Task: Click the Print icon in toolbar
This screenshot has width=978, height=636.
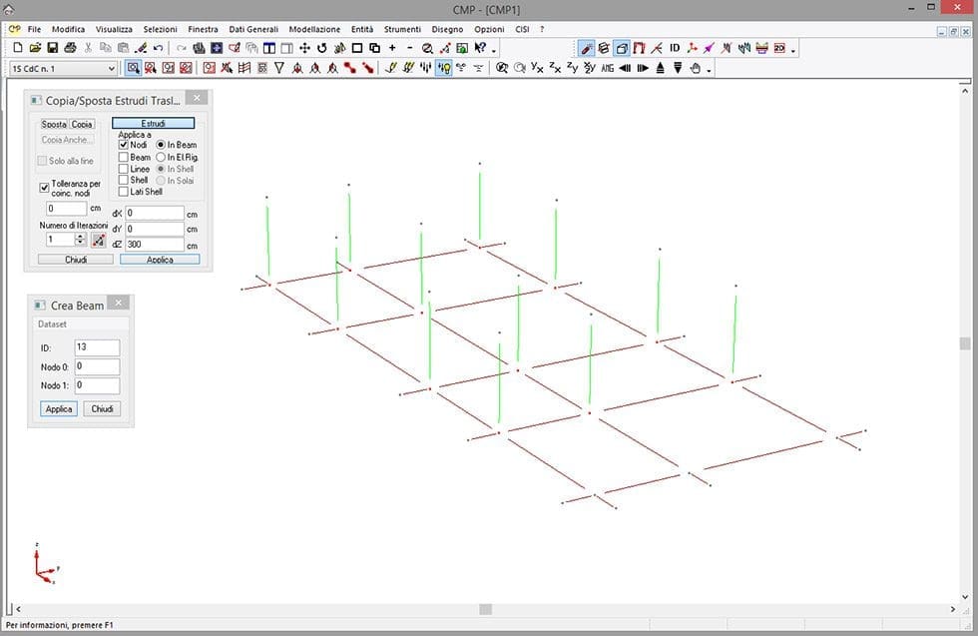Action: [70, 48]
